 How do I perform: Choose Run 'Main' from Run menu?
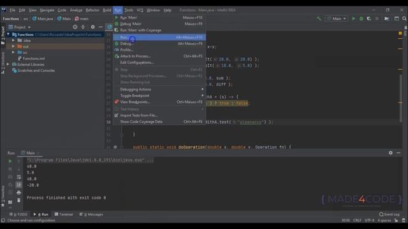(159, 18)
